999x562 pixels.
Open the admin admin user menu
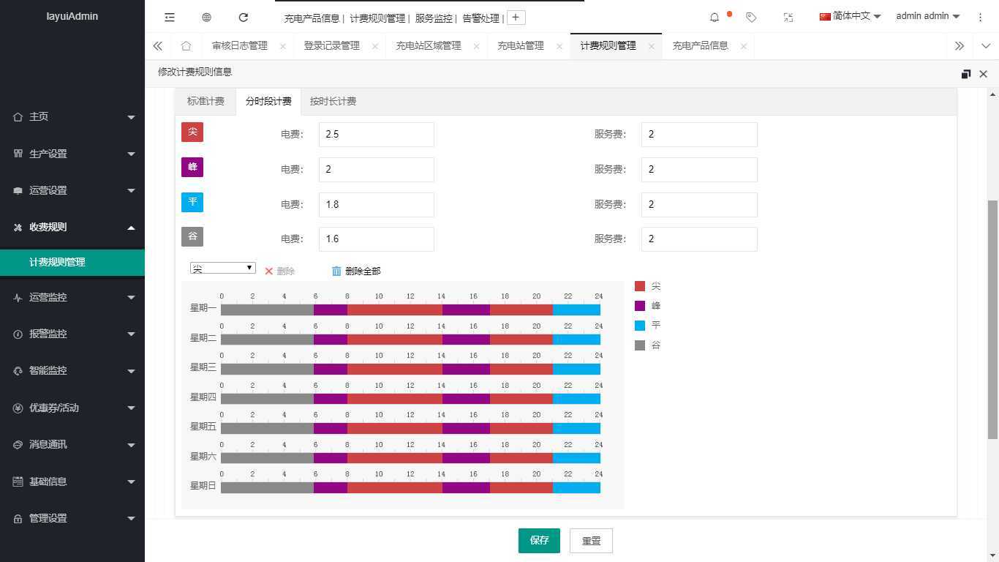click(927, 16)
